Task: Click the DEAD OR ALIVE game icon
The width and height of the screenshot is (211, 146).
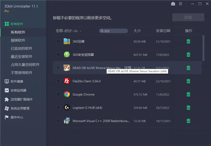Action: click(67, 68)
